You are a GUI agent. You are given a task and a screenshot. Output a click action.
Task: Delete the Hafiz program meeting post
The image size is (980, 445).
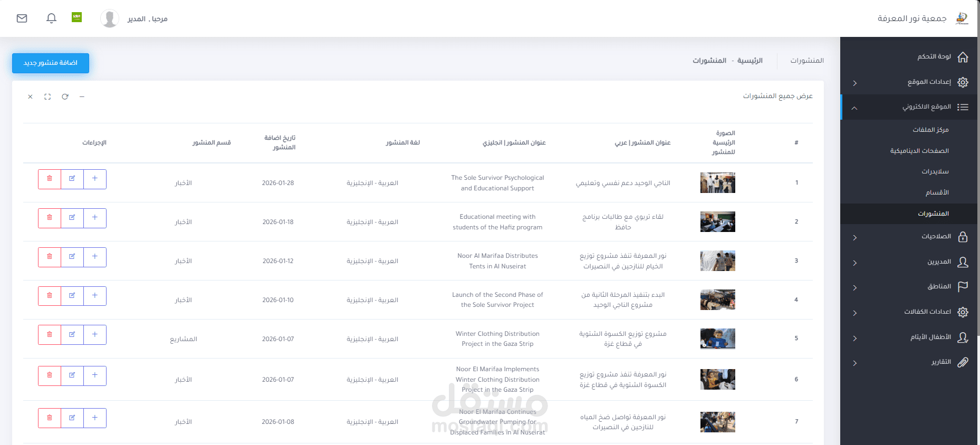point(50,218)
